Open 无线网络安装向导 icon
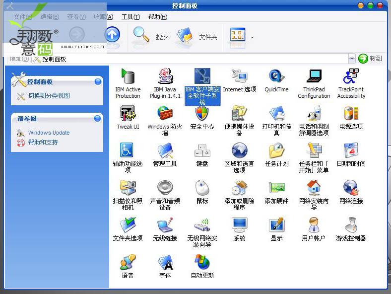 (x=202, y=225)
